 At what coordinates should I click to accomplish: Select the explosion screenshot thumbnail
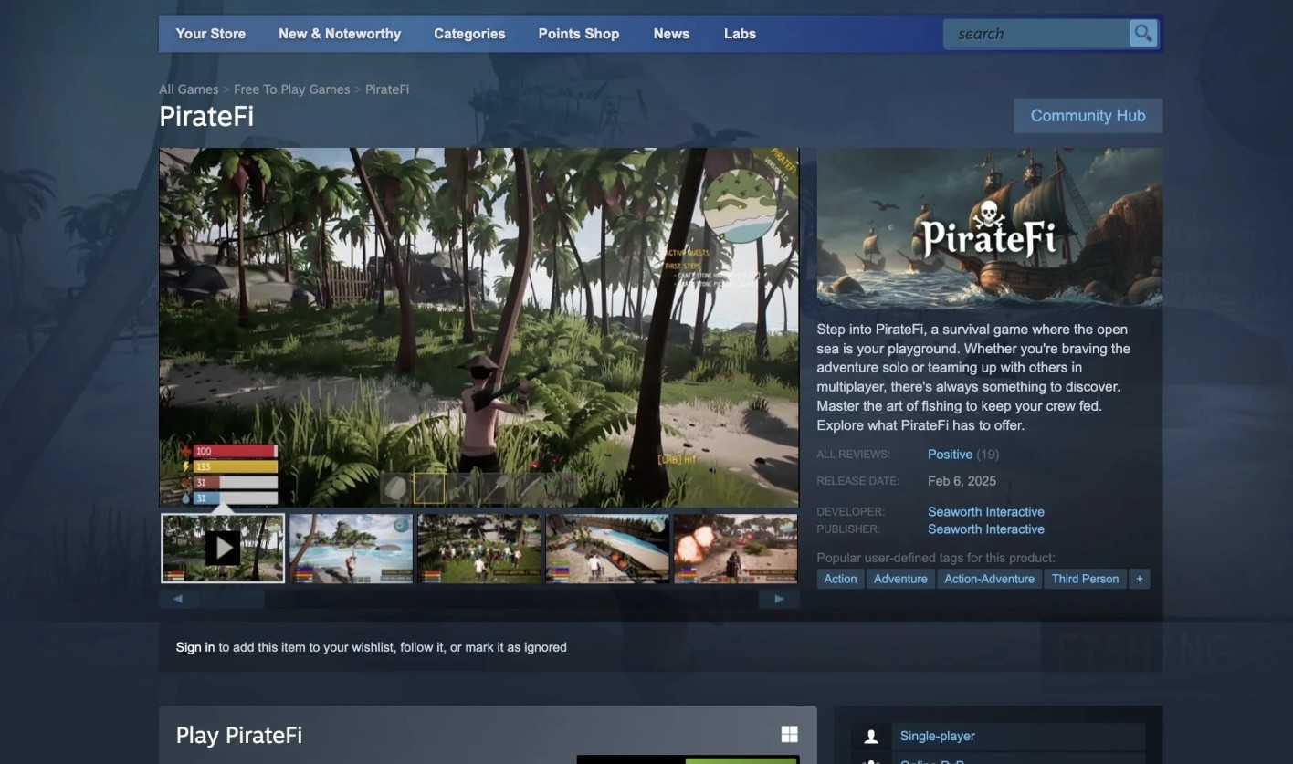click(x=735, y=547)
